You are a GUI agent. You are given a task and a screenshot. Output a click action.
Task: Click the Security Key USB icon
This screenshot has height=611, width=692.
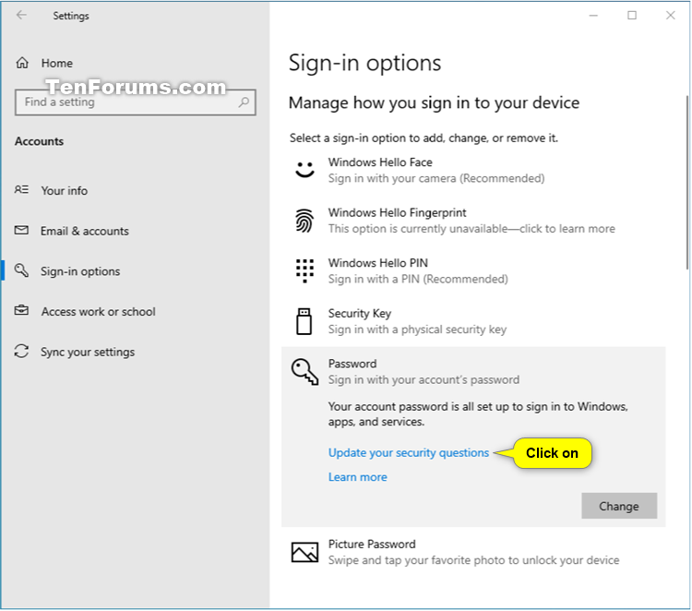click(x=304, y=321)
